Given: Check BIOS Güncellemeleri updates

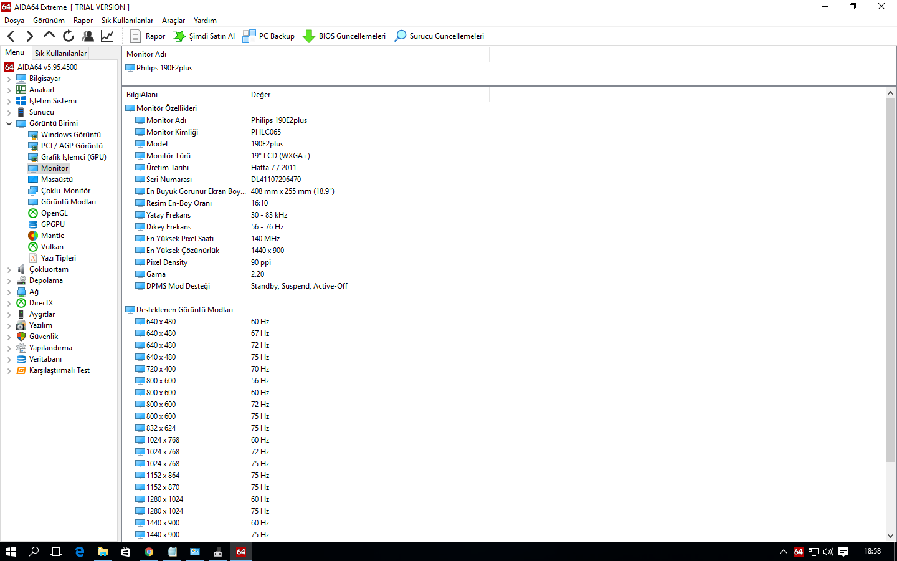Looking at the screenshot, I should tap(344, 36).
